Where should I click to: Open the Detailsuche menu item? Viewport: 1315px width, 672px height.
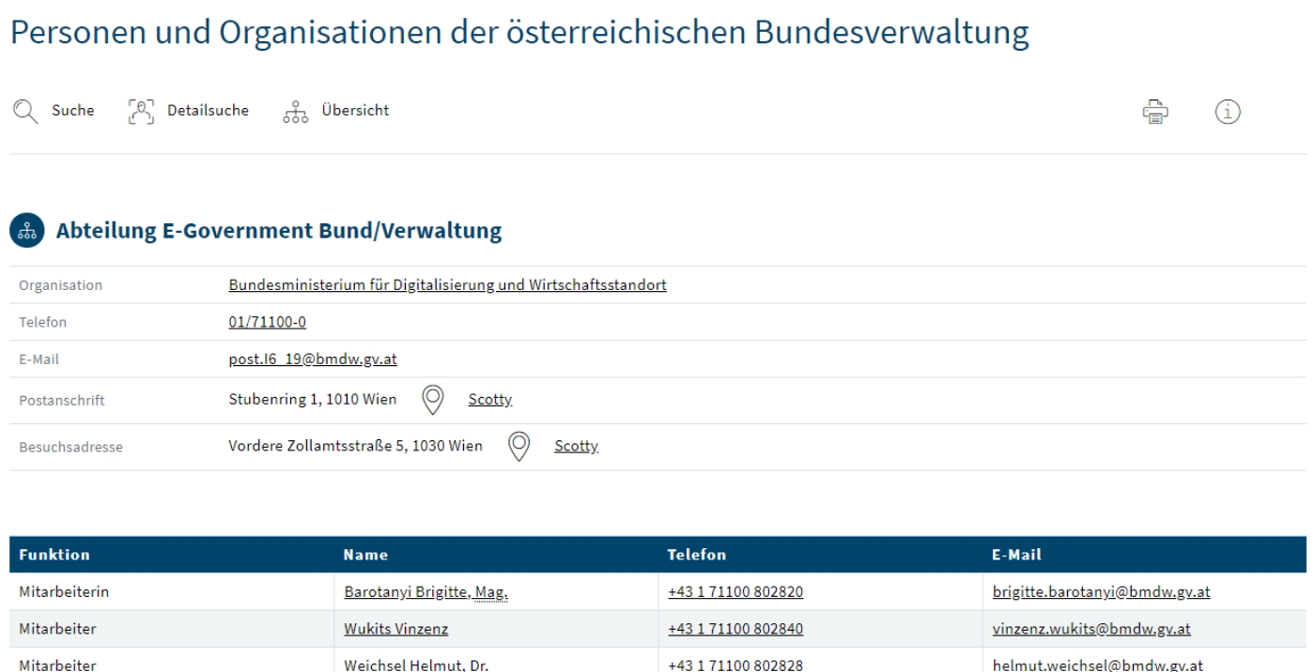(208, 111)
